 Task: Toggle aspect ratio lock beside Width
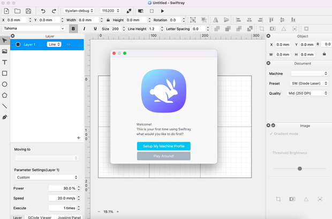(108, 20)
